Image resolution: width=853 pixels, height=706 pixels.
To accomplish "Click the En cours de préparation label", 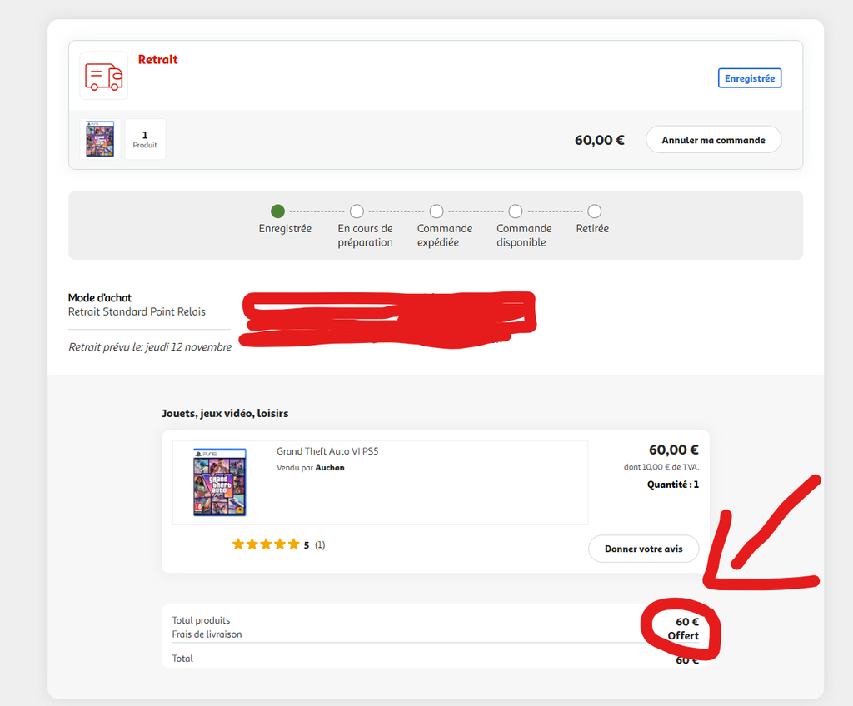I will (365, 236).
